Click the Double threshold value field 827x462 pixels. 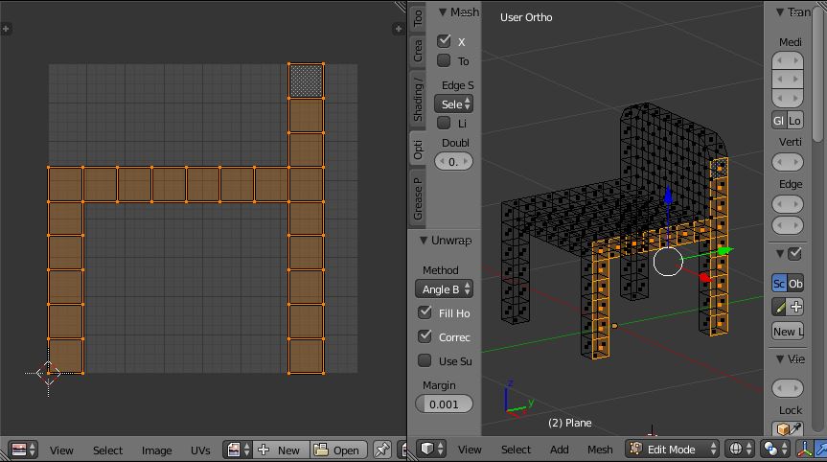tap(453, 161)
